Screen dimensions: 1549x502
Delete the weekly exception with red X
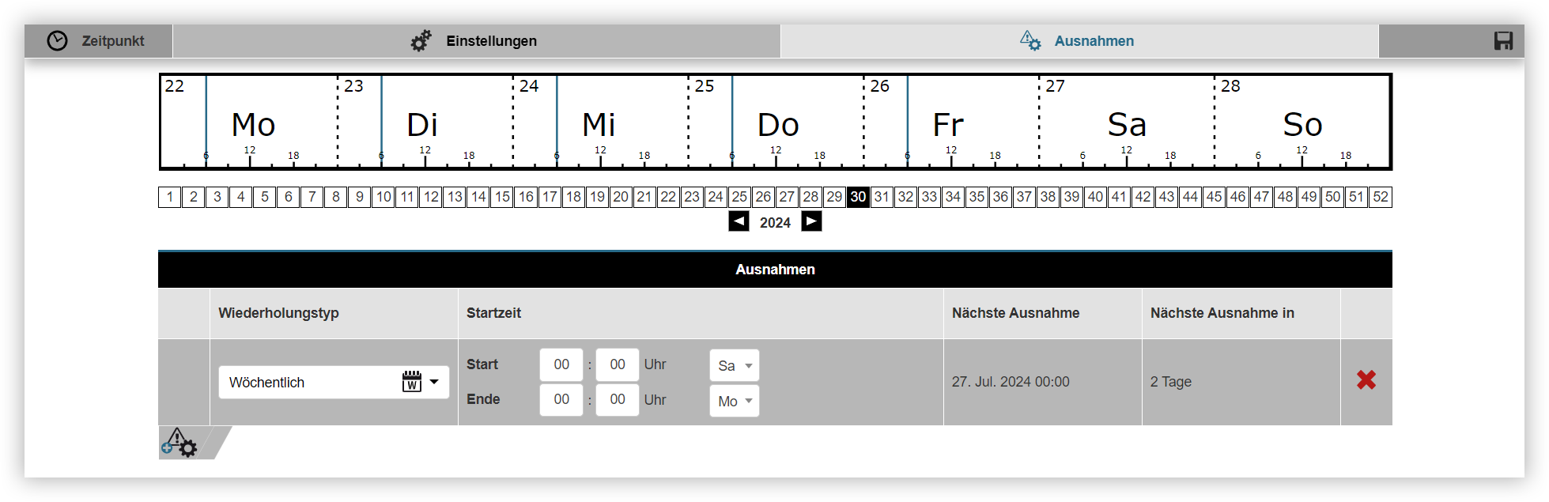1366,380
